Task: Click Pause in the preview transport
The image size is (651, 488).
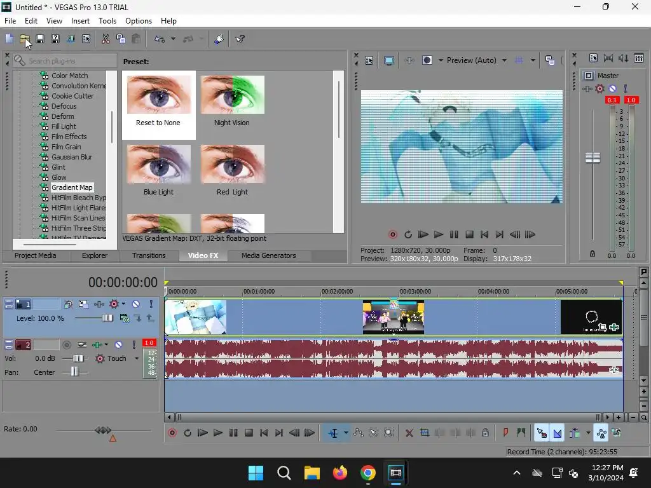Action: pyautogui.click(x=454, y=235)
